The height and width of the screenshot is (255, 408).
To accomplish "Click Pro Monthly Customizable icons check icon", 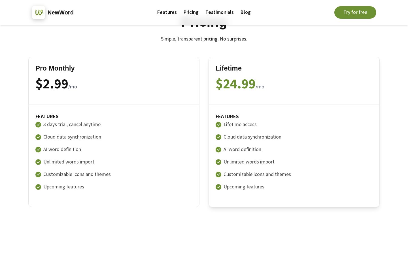I will click(38, 175).
